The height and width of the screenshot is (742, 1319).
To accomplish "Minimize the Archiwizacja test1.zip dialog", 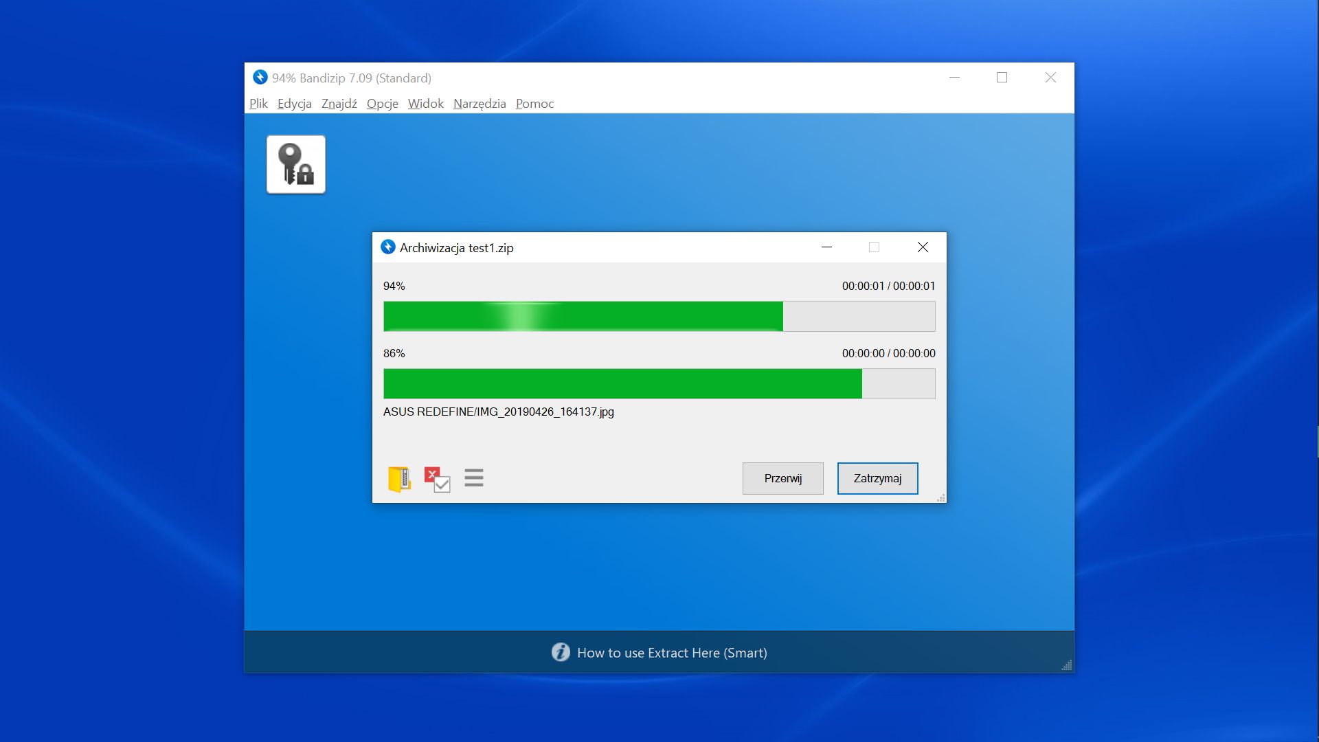I will 826,247.
